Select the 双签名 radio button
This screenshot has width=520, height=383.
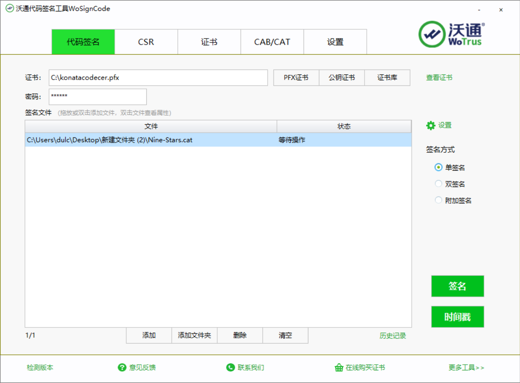pyautogui.click(x=439, y=184)
